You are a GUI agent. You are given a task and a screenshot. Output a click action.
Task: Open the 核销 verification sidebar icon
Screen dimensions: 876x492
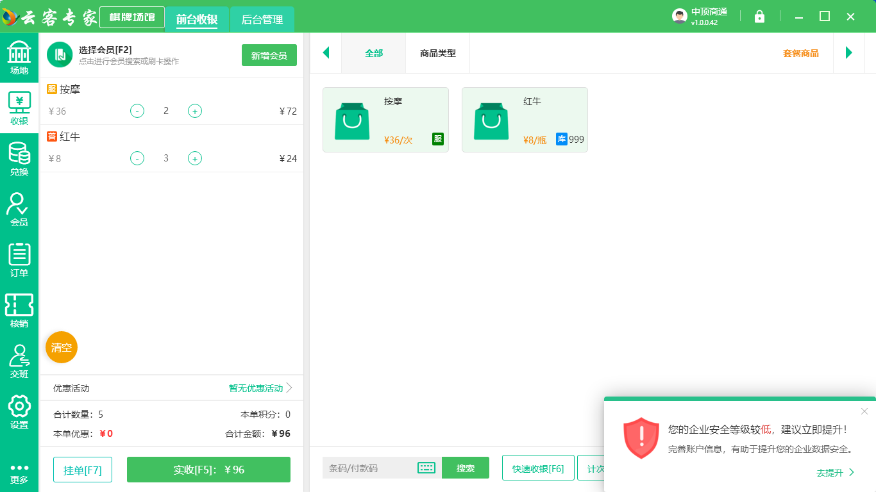pos(19,311)
